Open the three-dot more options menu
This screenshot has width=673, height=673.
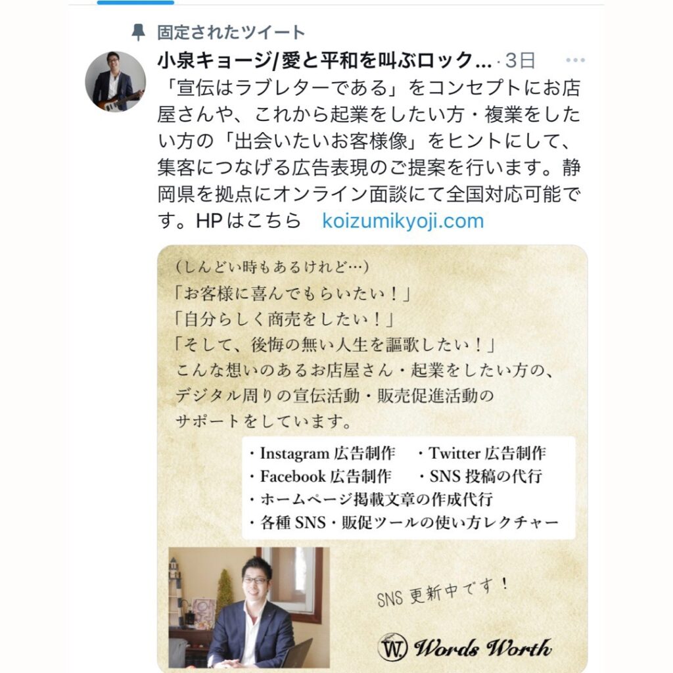(x=575, y=60)
